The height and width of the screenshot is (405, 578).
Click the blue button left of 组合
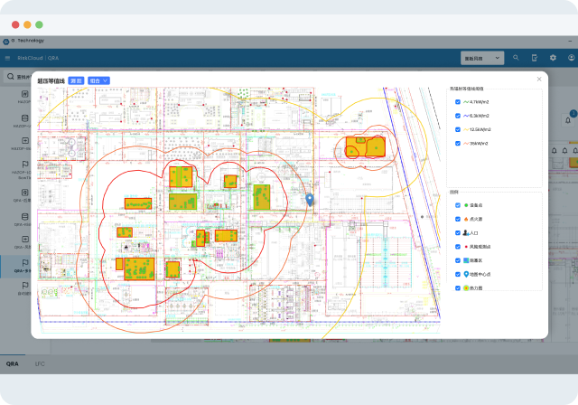(77, 80)
